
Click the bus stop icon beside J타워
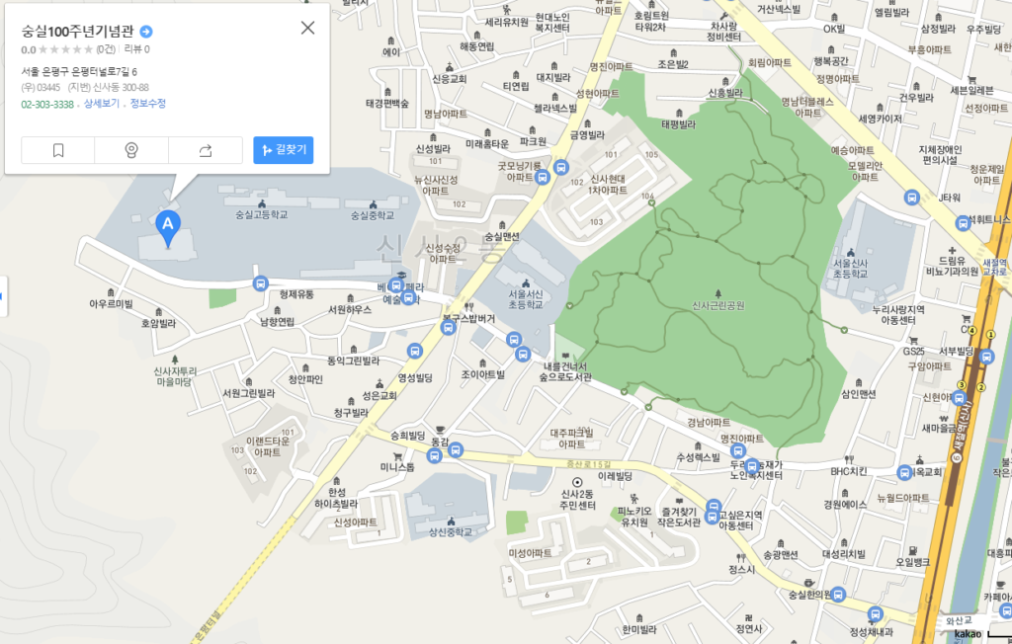click(911, 198)
